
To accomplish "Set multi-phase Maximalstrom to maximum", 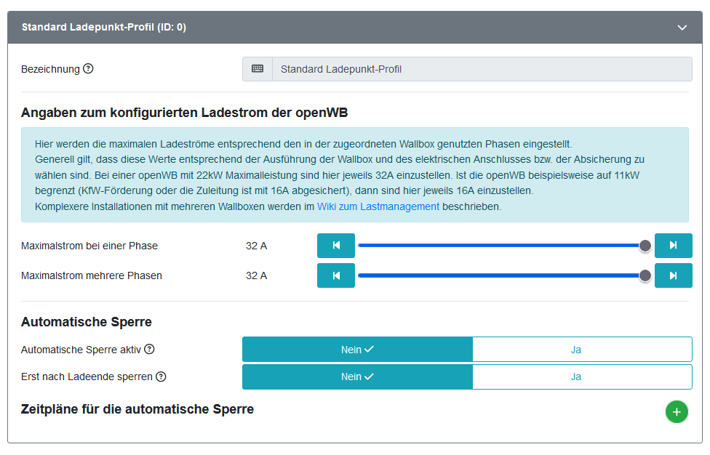I will pyautogui.click(x=673, y=275).
